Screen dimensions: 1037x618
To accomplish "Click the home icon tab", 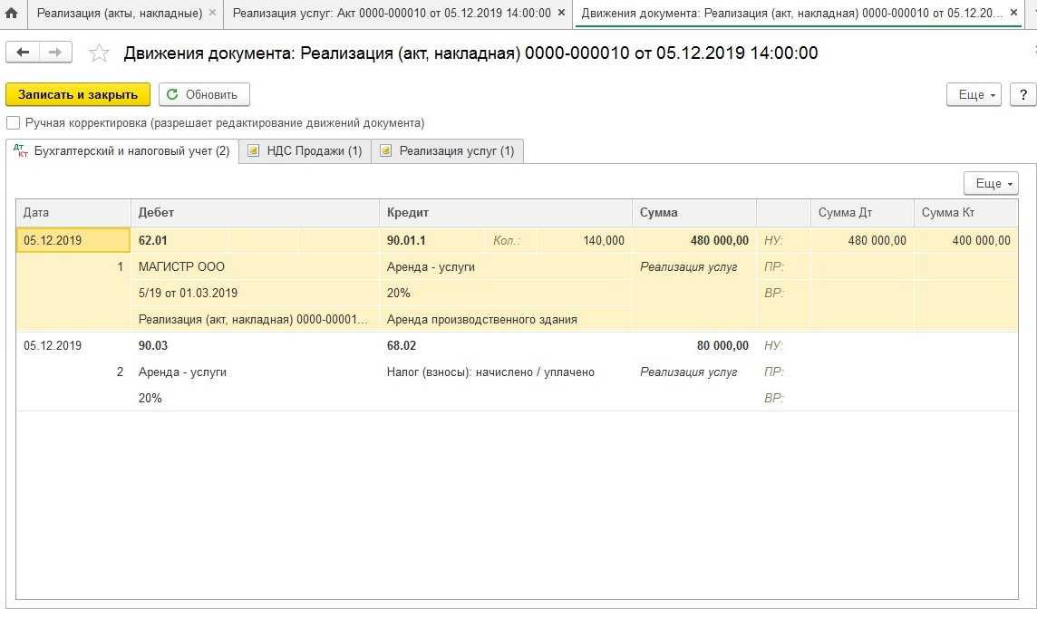I will tap(12, 14).
